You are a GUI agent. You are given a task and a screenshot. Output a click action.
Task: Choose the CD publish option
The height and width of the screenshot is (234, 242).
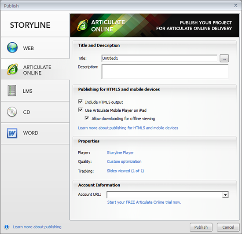coord(35,112)
